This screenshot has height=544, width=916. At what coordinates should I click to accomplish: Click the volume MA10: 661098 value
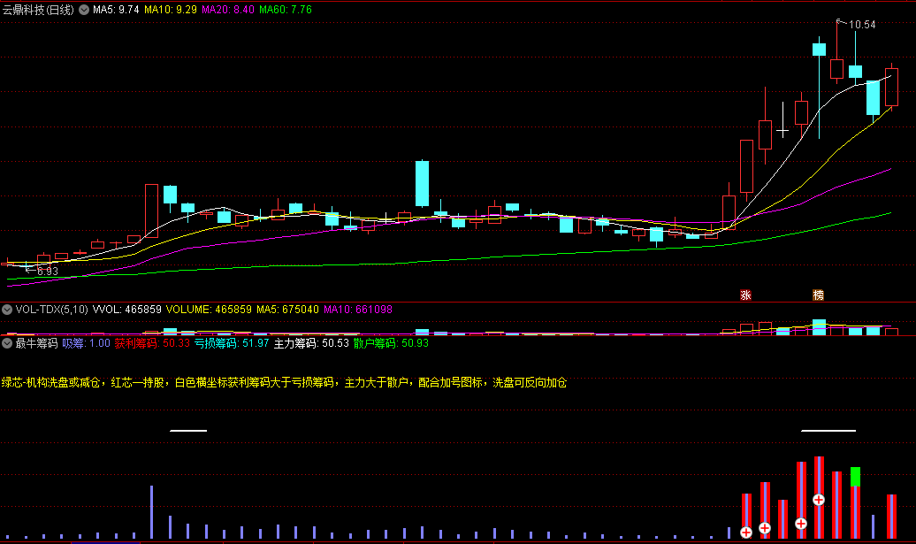pos(358,309)
